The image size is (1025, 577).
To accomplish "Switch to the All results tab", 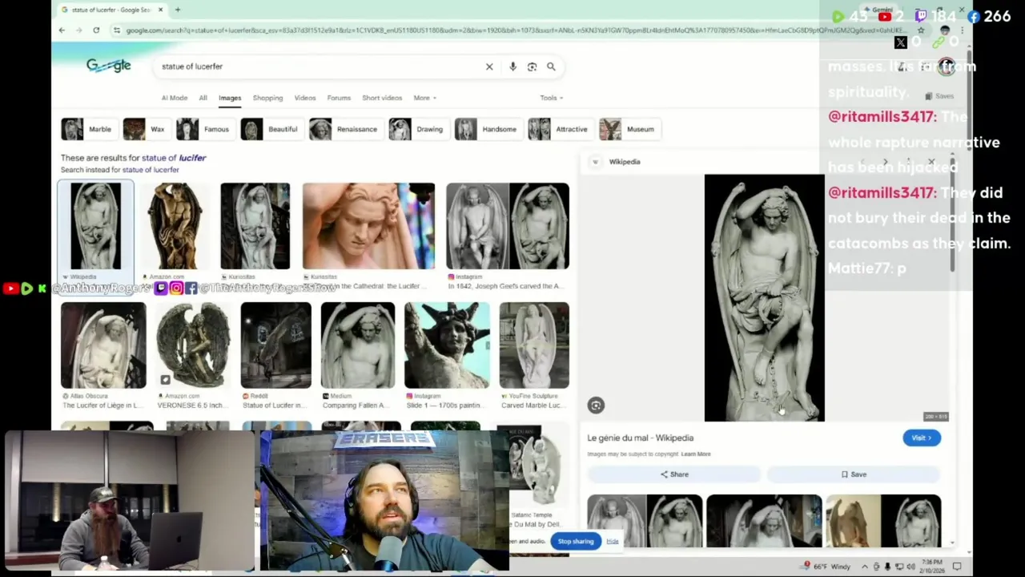I will point(203,98).
